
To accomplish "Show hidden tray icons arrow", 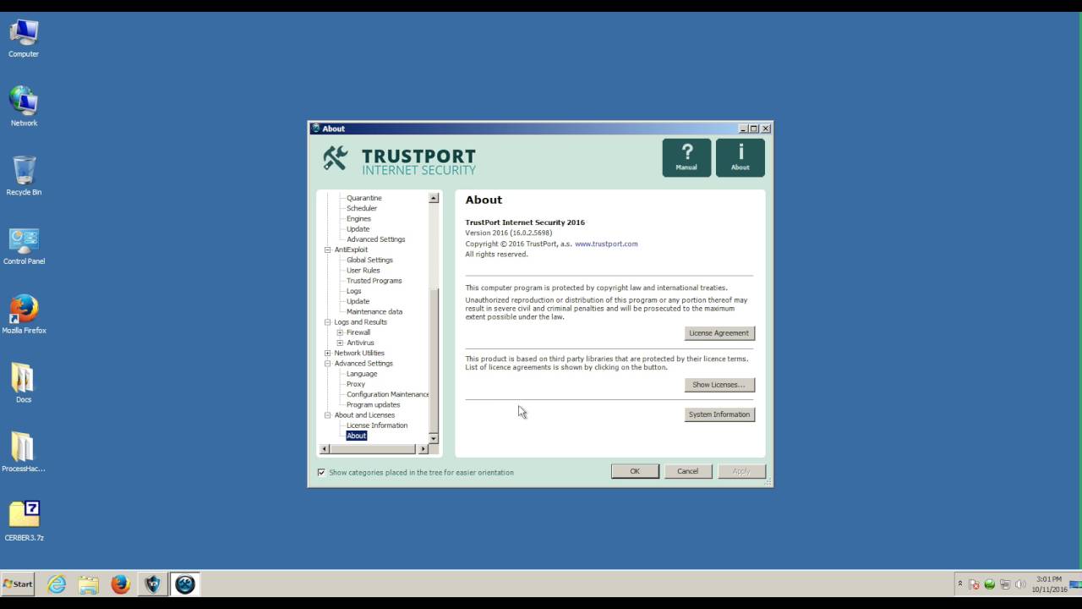I will click(x=959, y=584).
